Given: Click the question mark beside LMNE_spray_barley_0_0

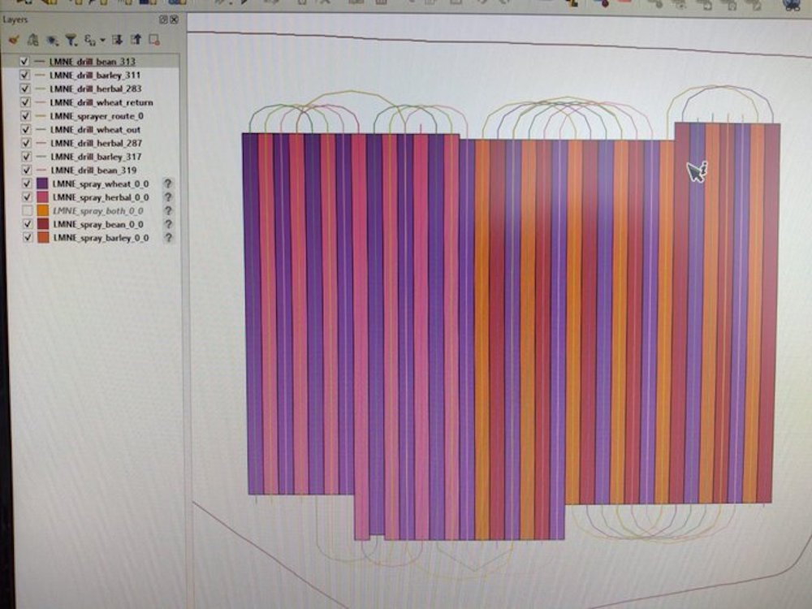Looking at the screenshot, I should [x=168, y=237].
